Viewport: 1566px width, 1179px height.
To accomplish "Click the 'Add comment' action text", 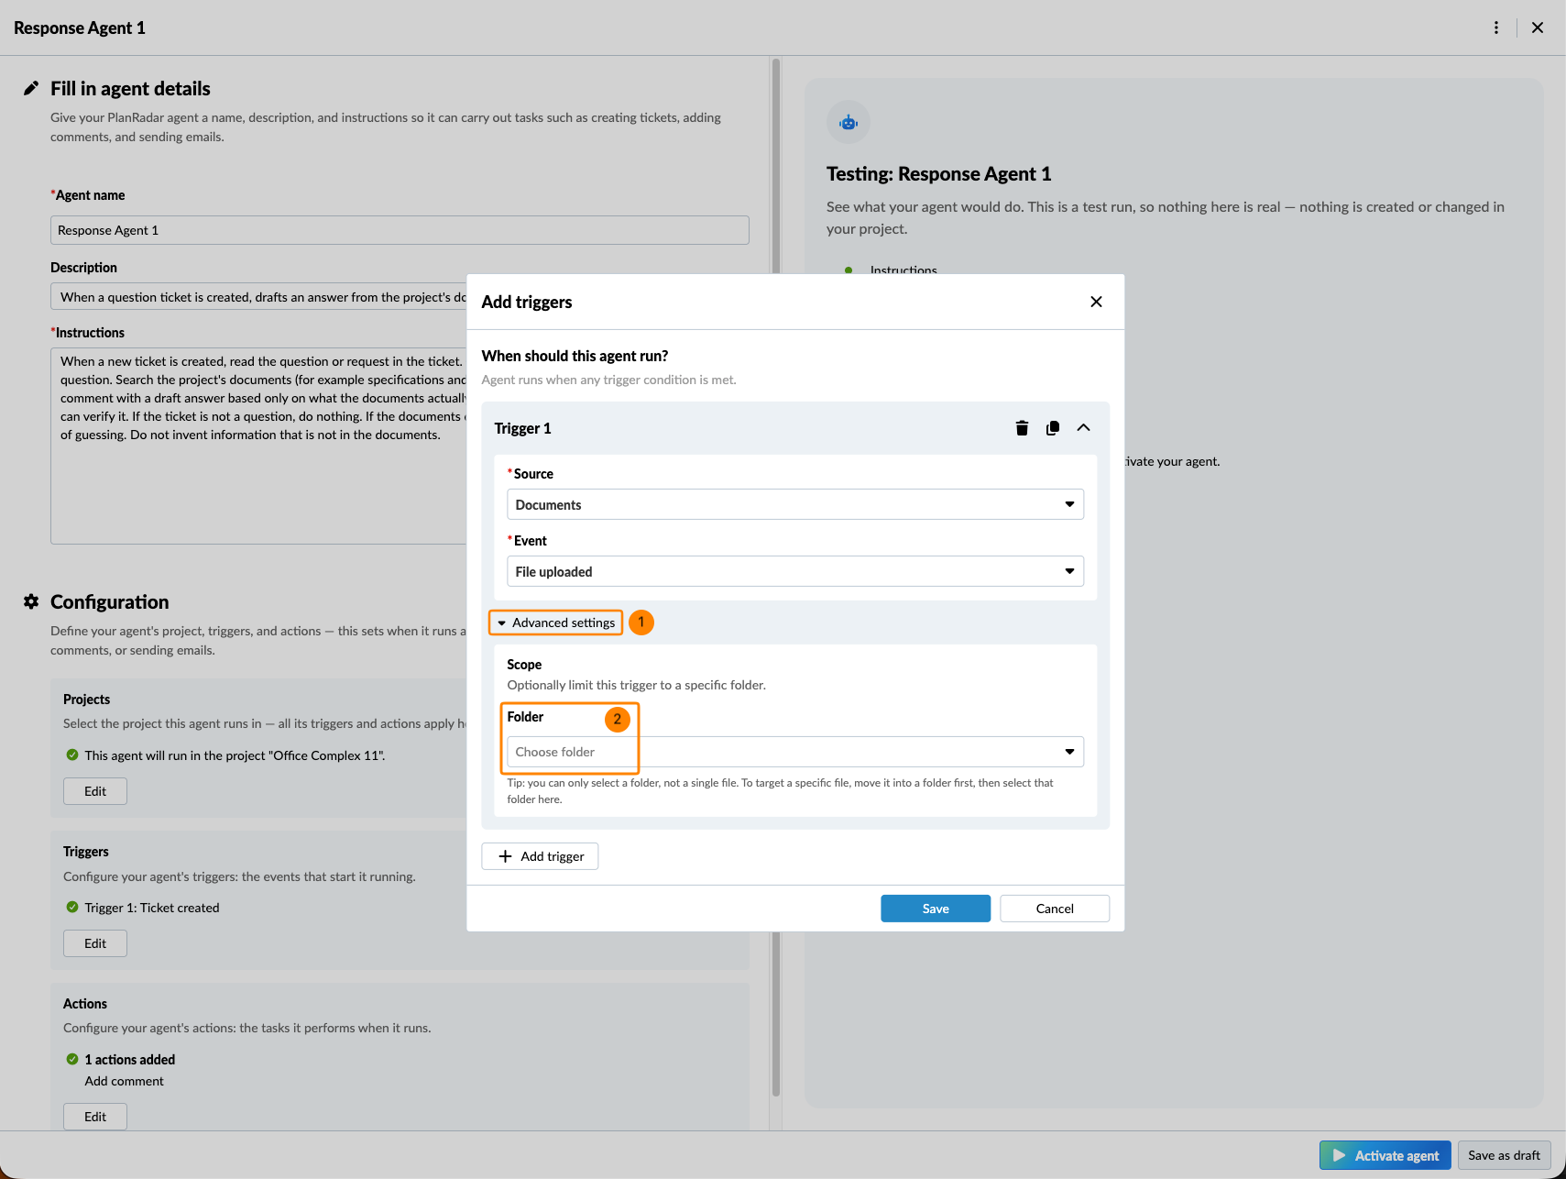I will pos(125,1081).
